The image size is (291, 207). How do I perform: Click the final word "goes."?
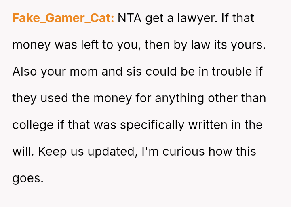tap(28, 178)
